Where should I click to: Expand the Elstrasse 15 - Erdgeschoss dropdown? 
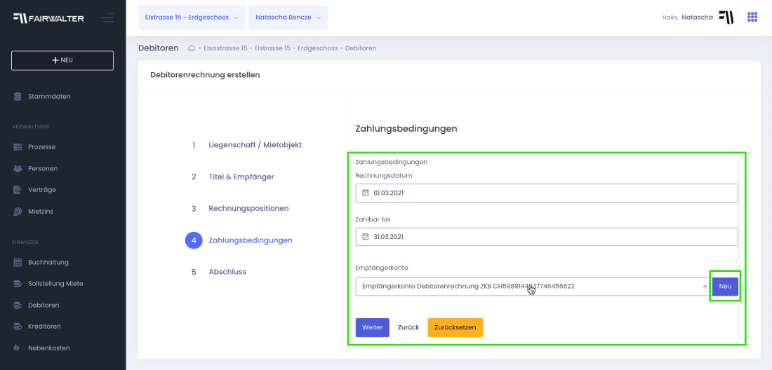192,18
